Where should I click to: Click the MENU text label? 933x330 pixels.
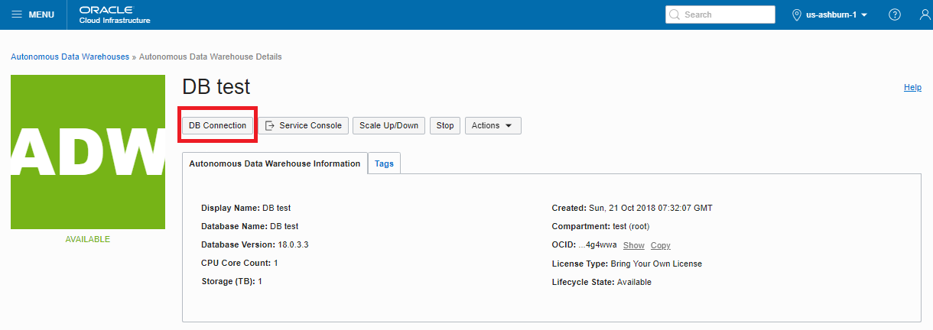point(41,15)
